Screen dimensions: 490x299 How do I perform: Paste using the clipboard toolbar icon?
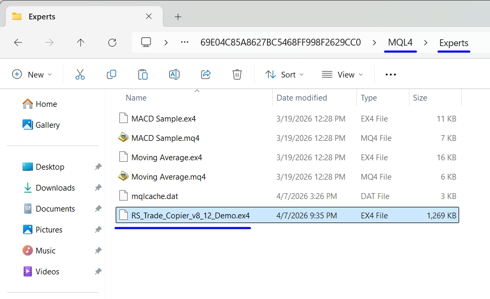click(143, 74)
